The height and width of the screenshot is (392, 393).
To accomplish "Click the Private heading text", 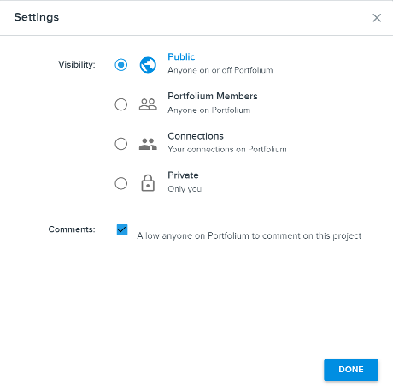I will (x=183, y=175).
